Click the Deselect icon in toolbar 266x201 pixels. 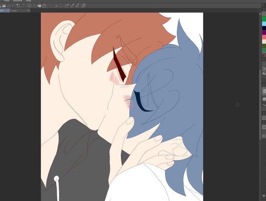[x=51, y=5]
